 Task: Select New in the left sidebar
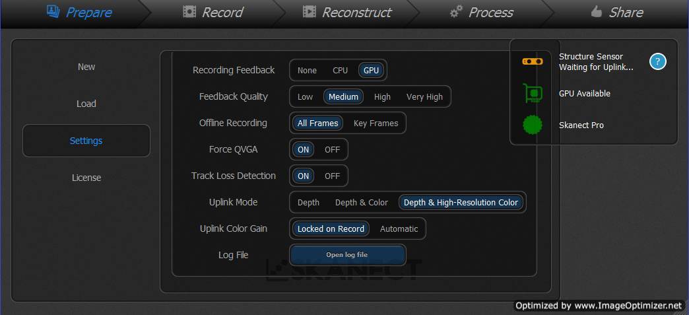[86, 67]
